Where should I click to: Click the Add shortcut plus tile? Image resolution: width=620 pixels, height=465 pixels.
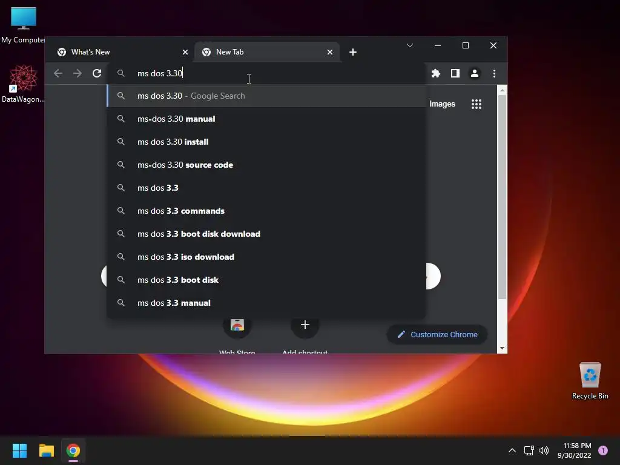coord(305,325)
